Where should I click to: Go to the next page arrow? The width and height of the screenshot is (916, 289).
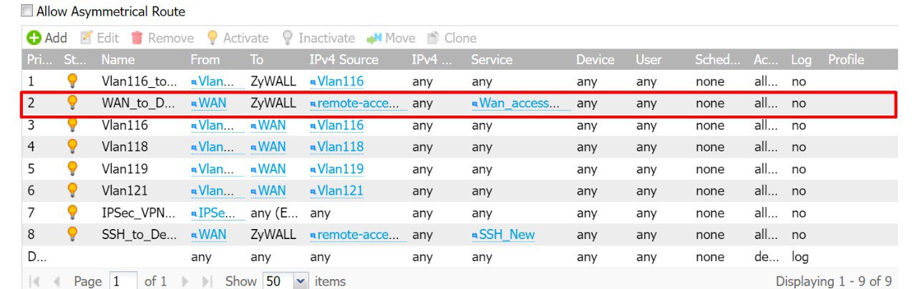point(186,281)
